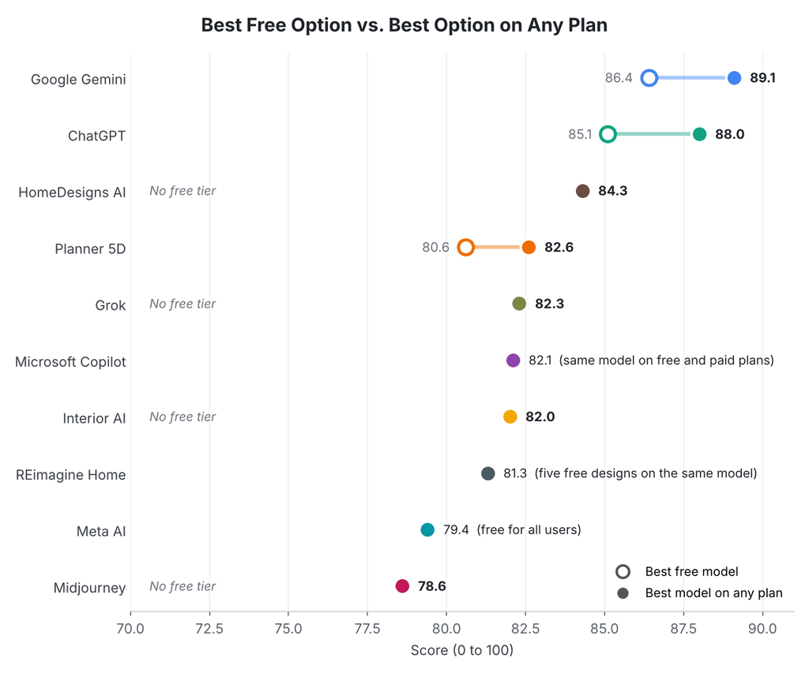Select ChatGPT's hollow 85.1 marker
This screenshot has height=673, width=809.
(608, 134)
